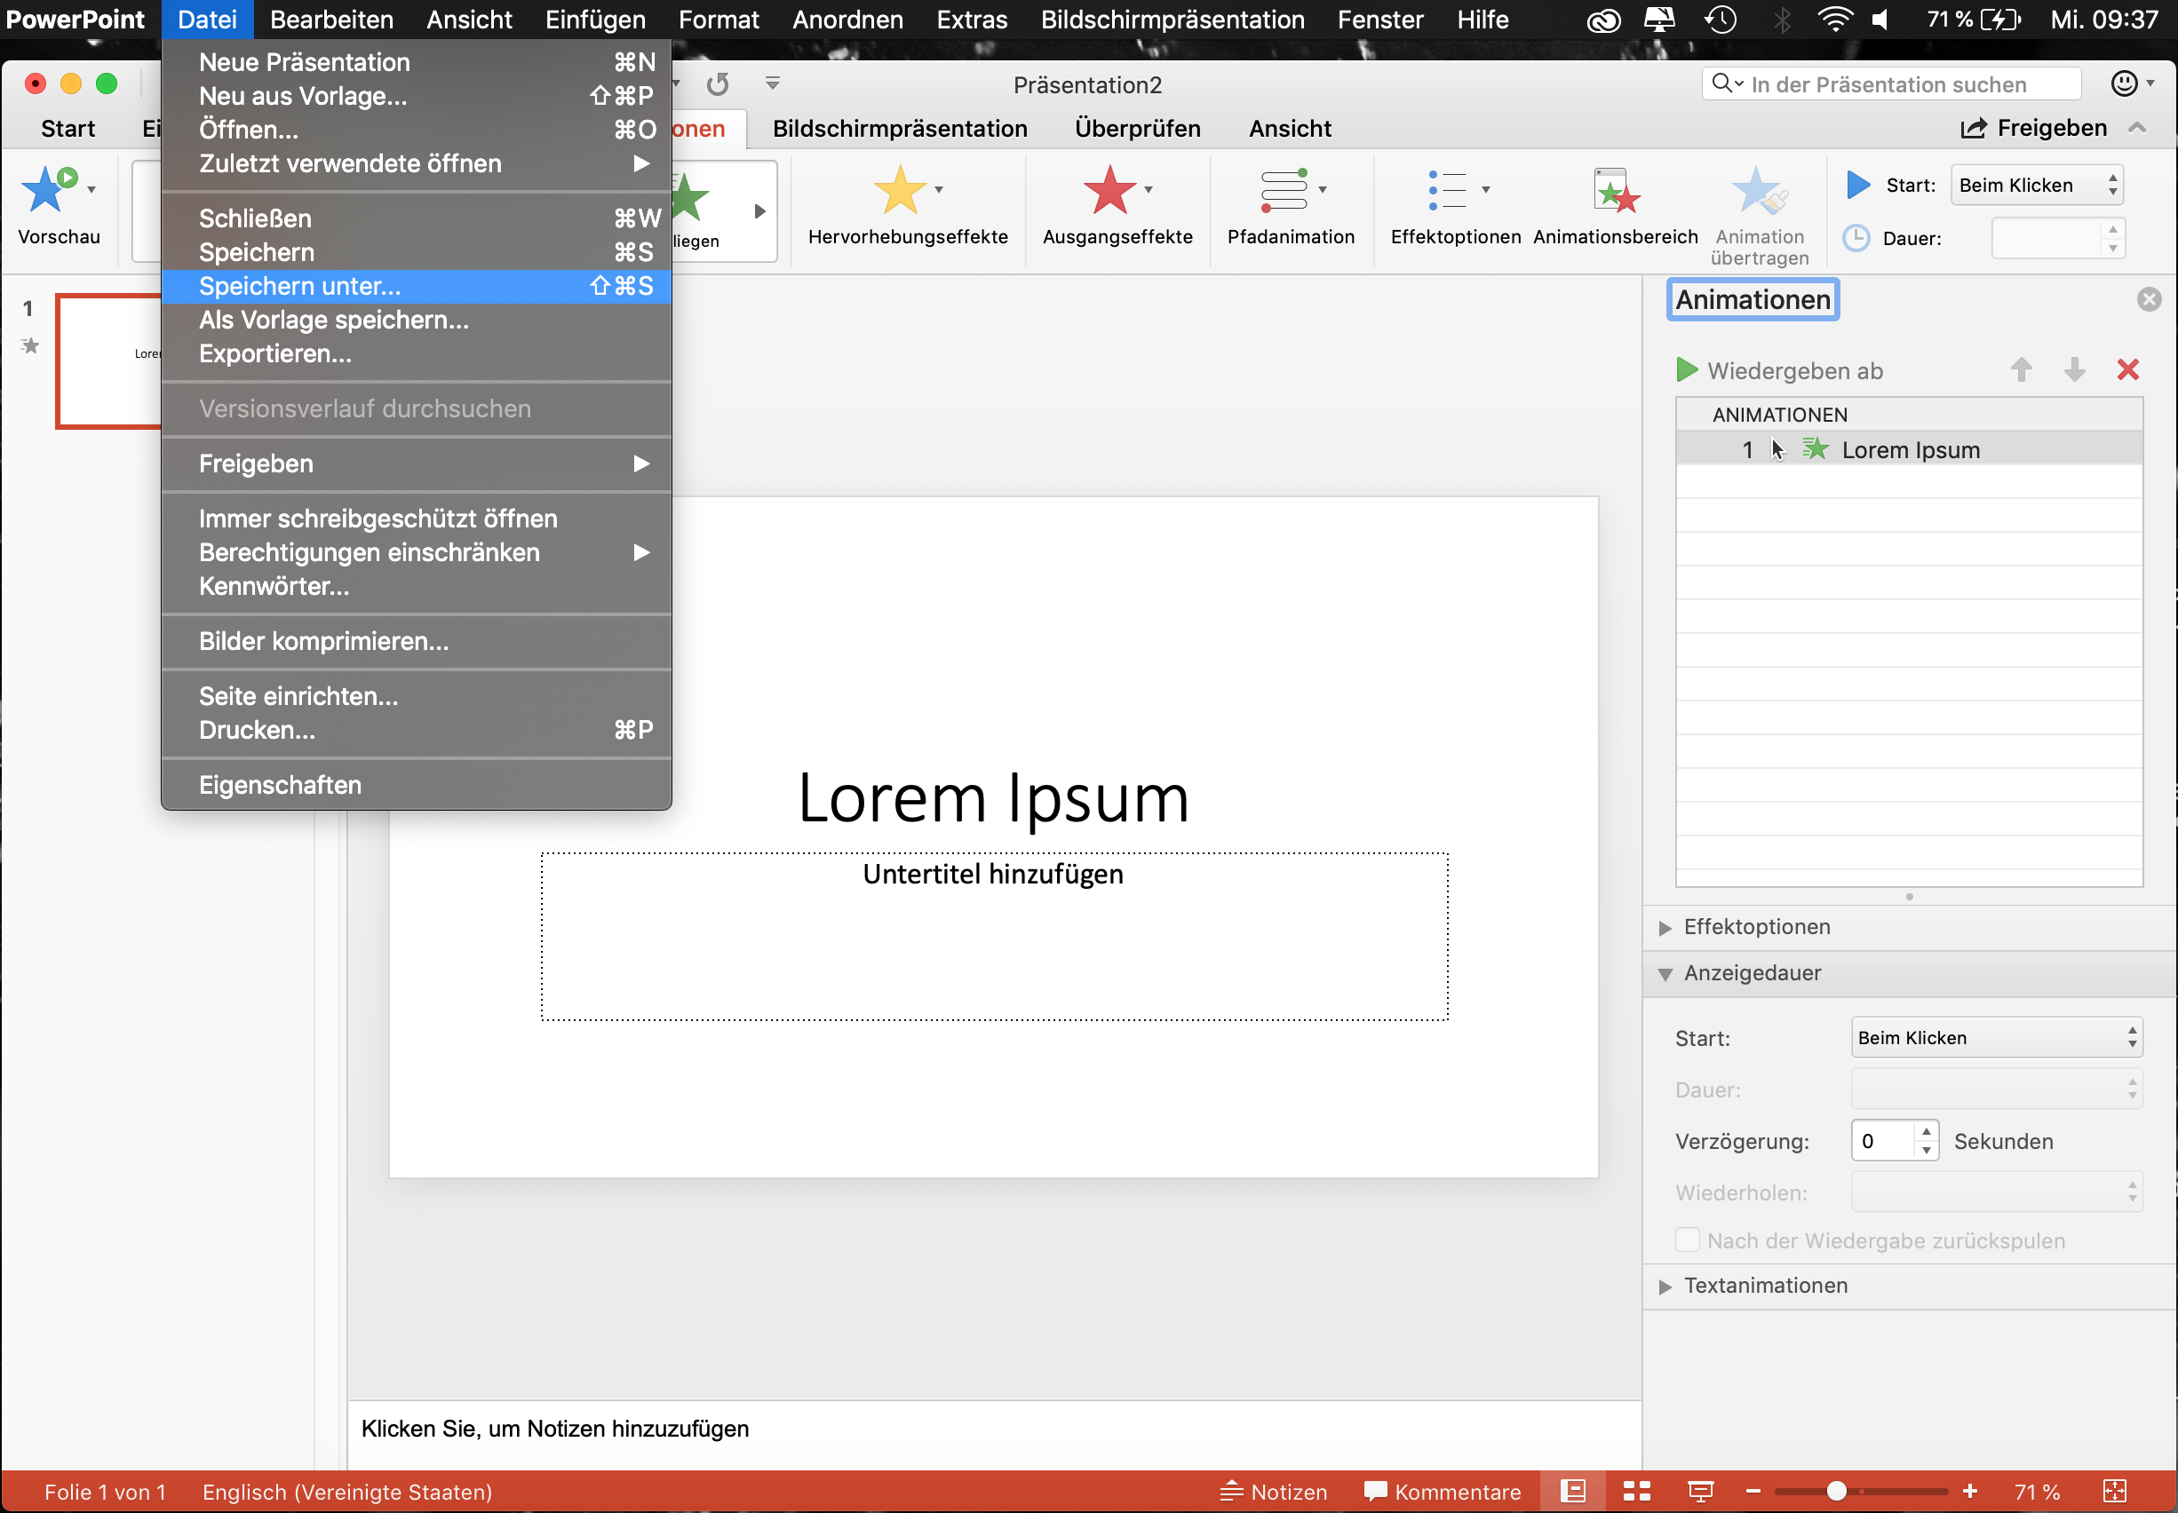Move animation up with arrow icon
Image resolution: width=2178 pixels, height=1513 pixels.
click(2021, 369)
